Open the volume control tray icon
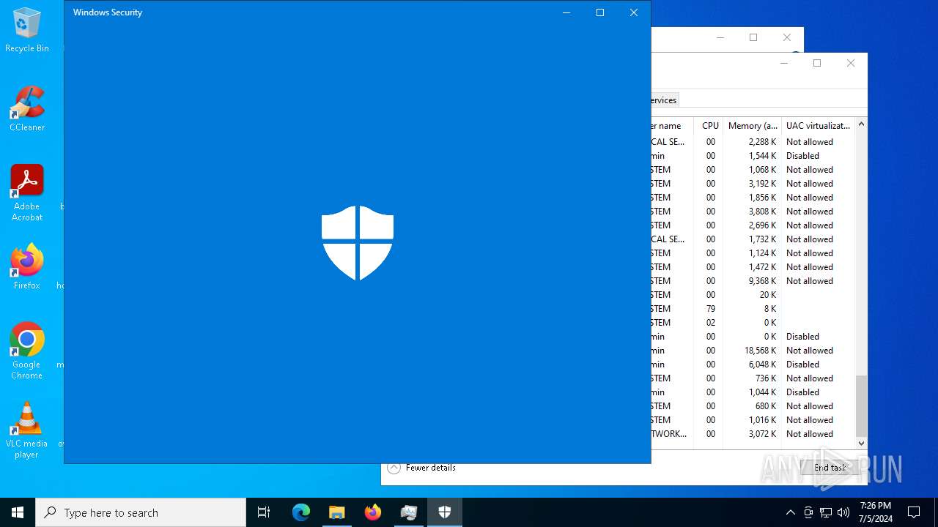Screen dimensions: 938x527 click(843, 512)
